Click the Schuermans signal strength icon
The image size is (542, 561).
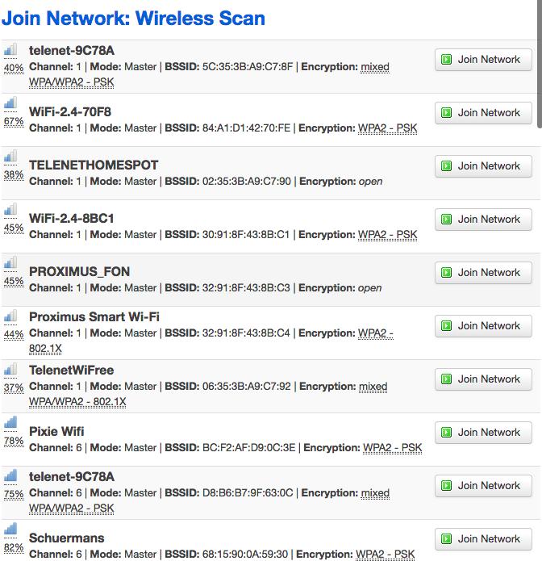[10, 530]
